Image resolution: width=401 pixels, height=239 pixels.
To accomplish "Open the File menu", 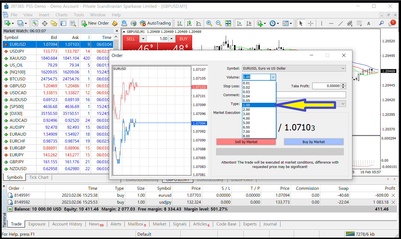I will pos(14,15).
